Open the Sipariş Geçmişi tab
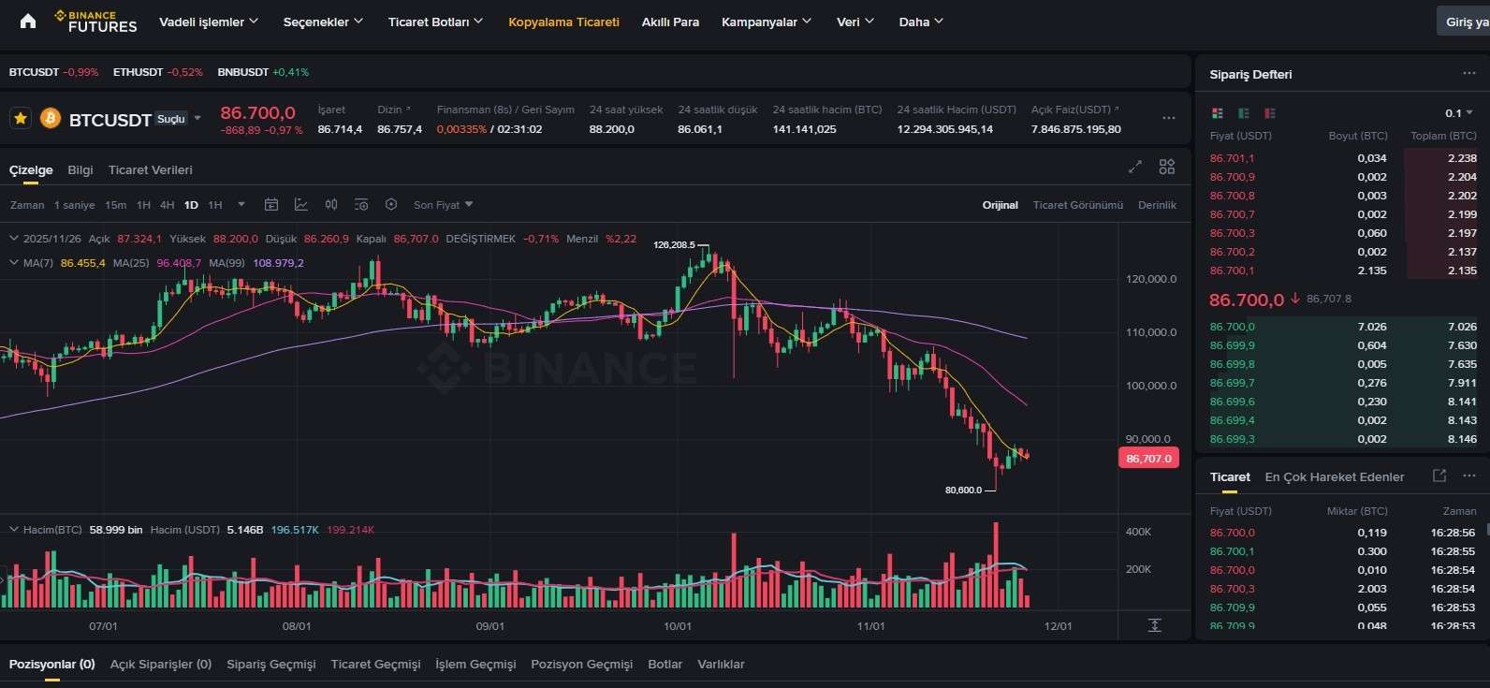The height and width of the screenshot is (688, 1490). click(x=271, y=664)
